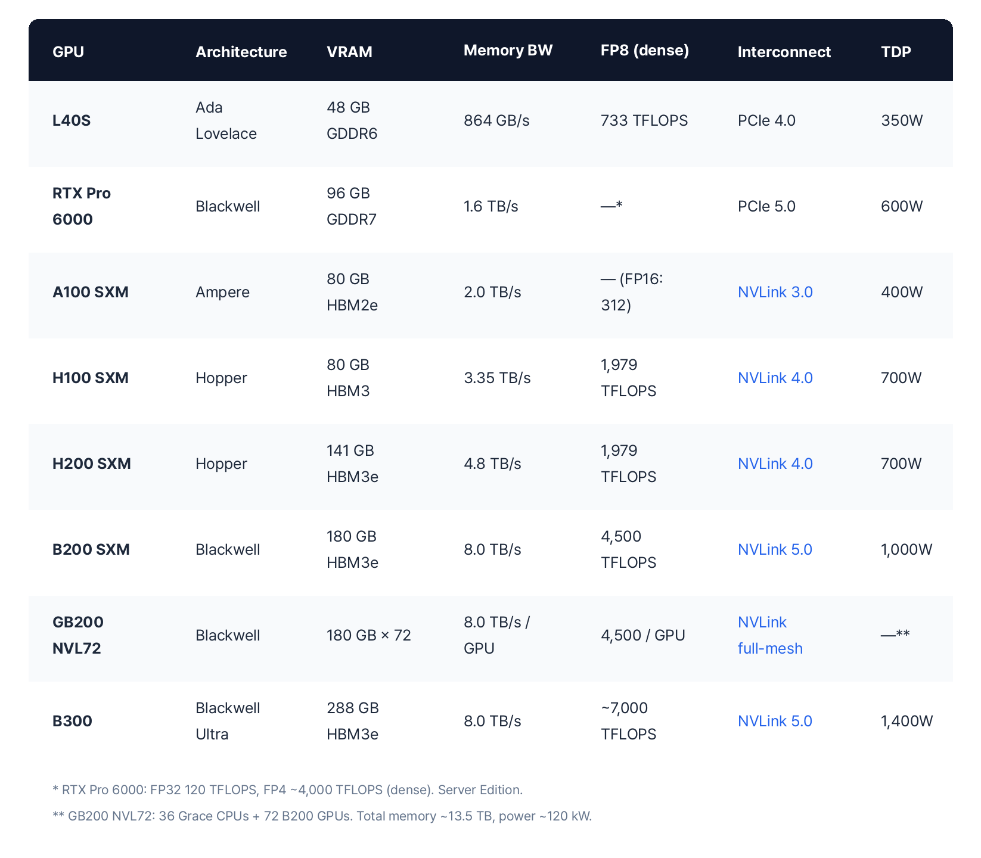Image resolution: width=981 pixels, height=858 pixels.
Task: Click NVLink 5.0 link in the B300 row
Action: coord(775,721)
